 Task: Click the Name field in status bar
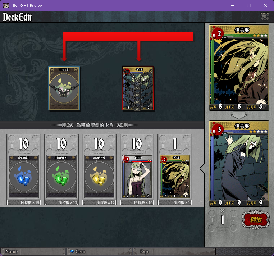(33, 251)
